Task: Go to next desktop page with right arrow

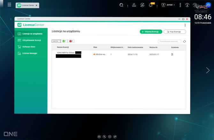Action: tap(208, 70)
